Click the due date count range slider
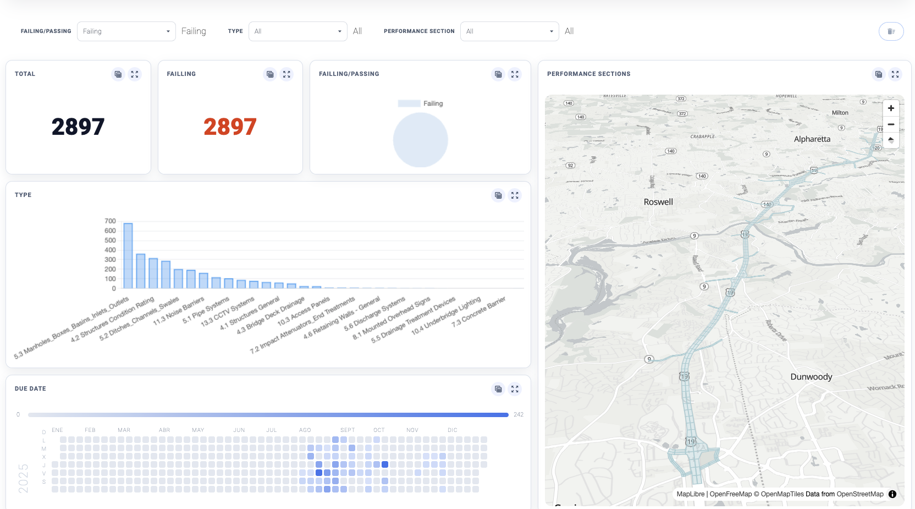Screen dimensions: 915x509 tap(268, 415)
